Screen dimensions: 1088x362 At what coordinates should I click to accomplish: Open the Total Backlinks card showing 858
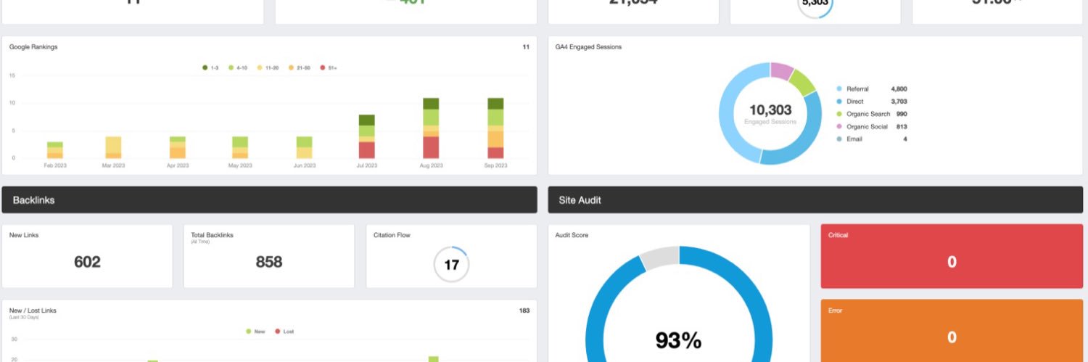pos(268,256)
